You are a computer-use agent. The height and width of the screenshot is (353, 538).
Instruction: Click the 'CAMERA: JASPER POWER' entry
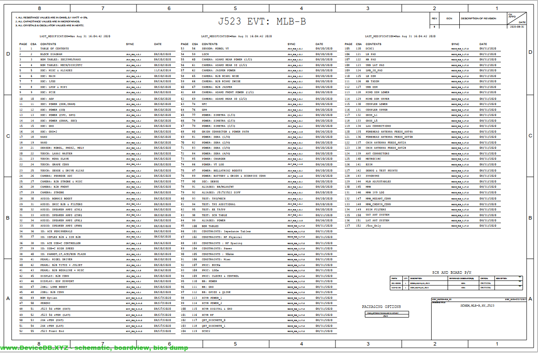pos(219,70)
